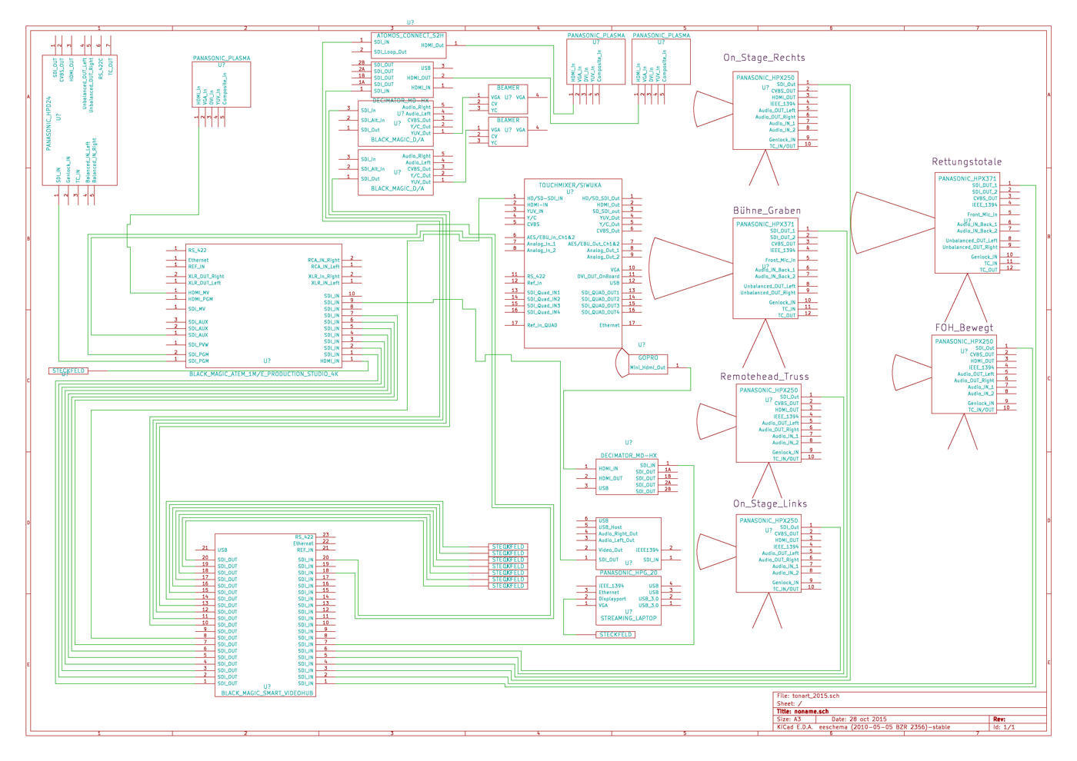
Task: Select the STREAMING_LAPTOP component label
Action: coord(629,618)
